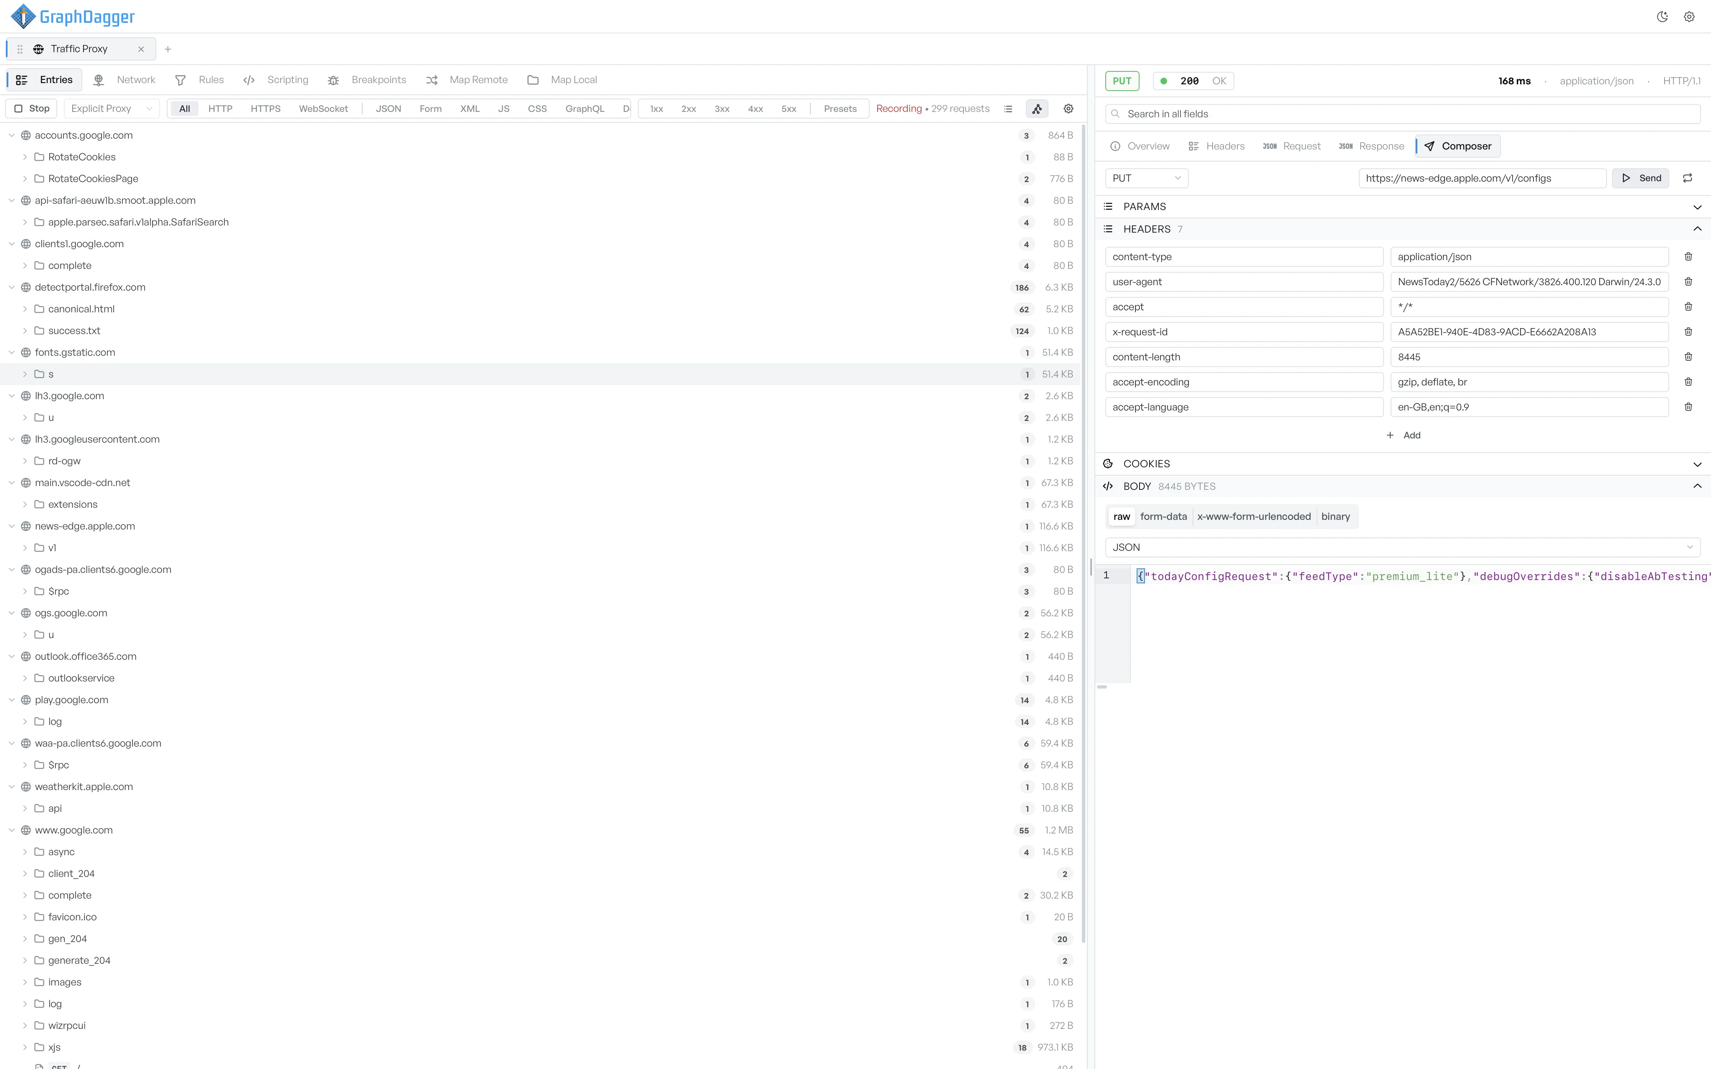Send the composed request
The image size is (1711, 1069).
(x=1641, y=178)
